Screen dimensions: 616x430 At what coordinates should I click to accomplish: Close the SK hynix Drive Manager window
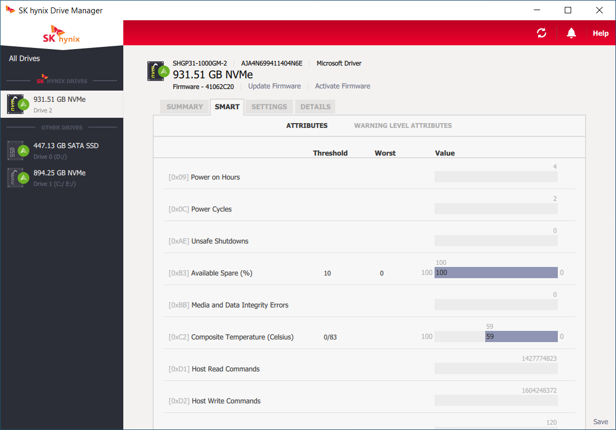599,10
